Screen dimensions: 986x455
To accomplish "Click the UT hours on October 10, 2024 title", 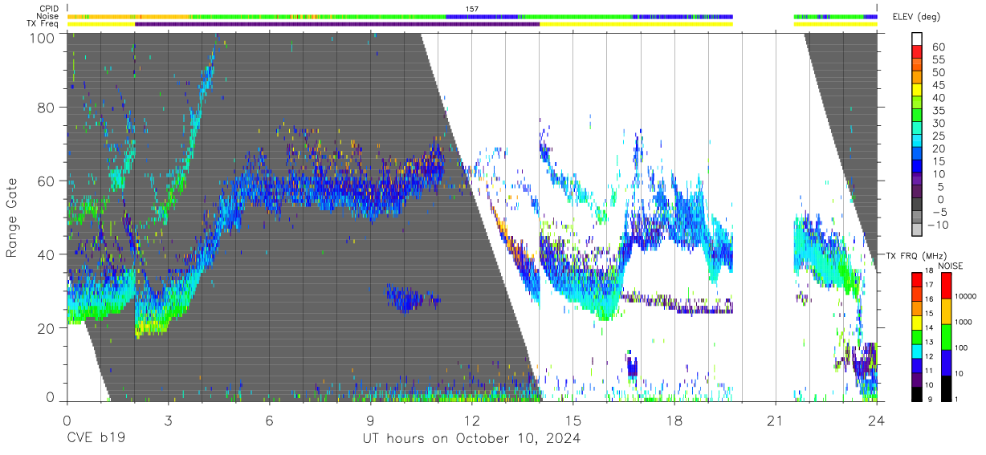I will [x=471, y=439].
